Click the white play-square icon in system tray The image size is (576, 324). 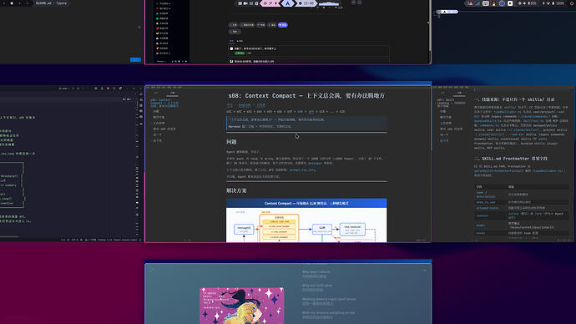coord(510,3)
